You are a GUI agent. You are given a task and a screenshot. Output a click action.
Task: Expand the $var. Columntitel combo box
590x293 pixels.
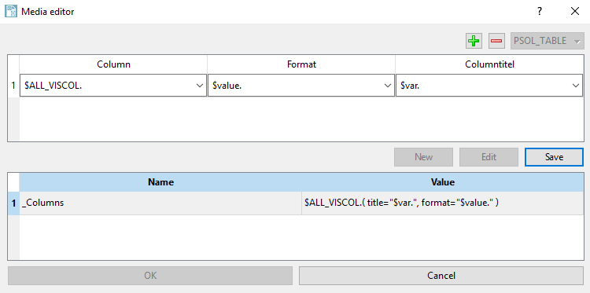[489, 86]
